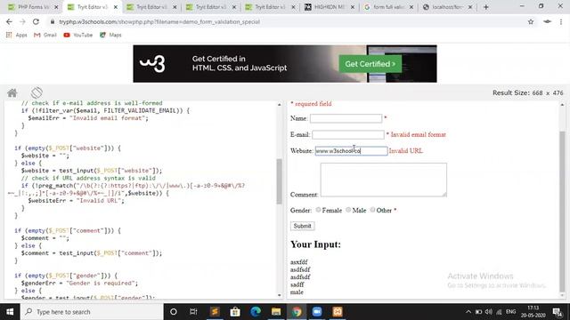570x320 pixels.
Task: Open the Maps bookmark
Action: (110, 36)
